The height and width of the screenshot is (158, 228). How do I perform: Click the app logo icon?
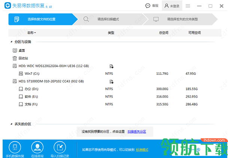coord(8,6)
